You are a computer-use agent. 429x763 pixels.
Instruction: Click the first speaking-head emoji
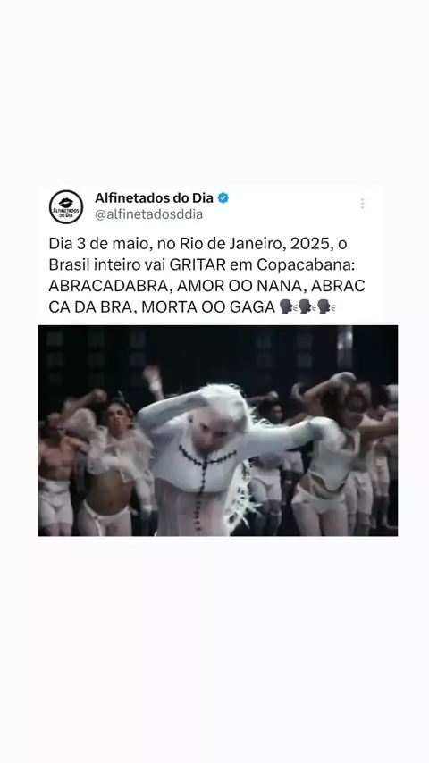tap(289, 306)
